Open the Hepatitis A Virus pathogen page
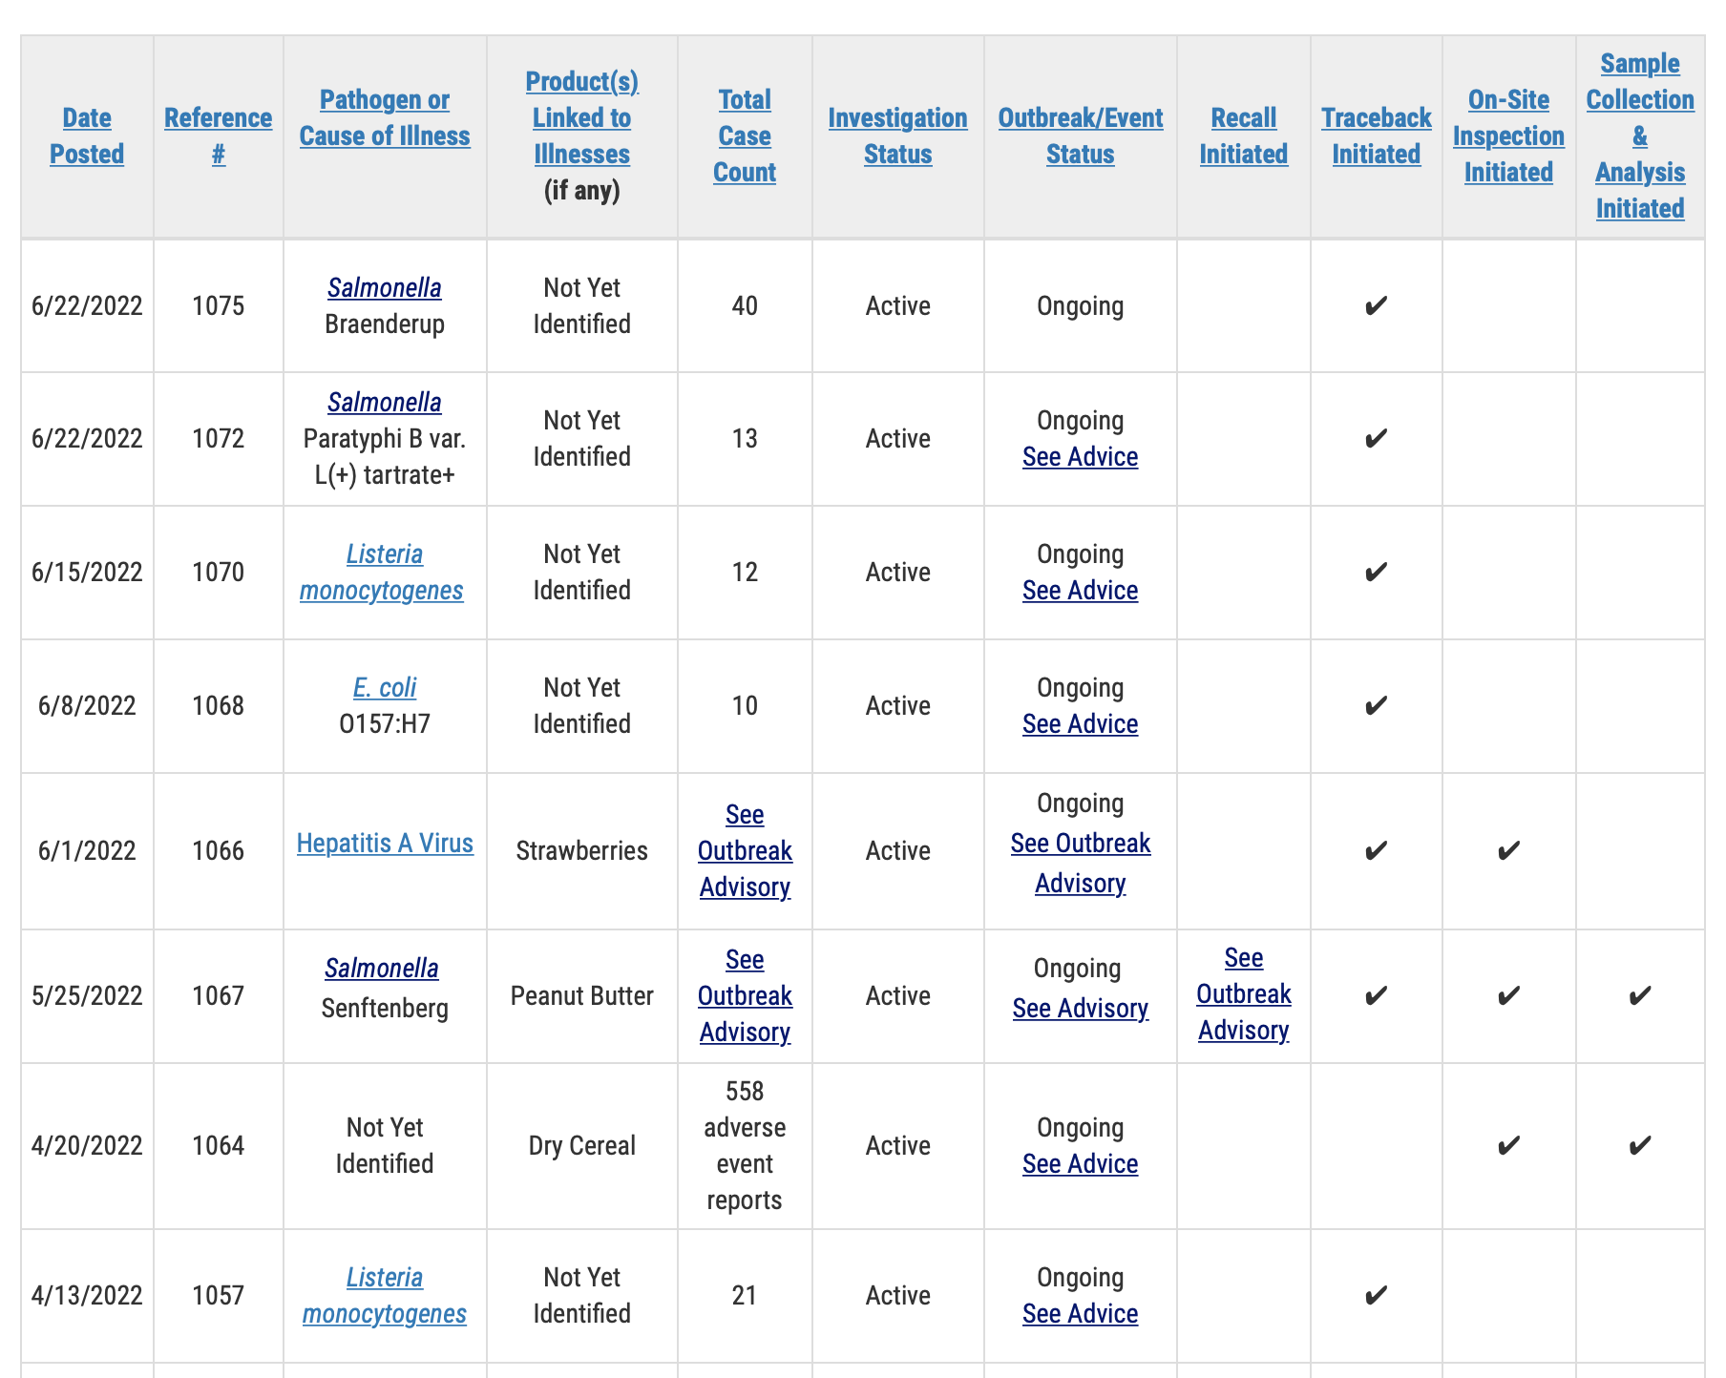The width and height of the screenshot is (1726, 1378). tap(385, 843)
